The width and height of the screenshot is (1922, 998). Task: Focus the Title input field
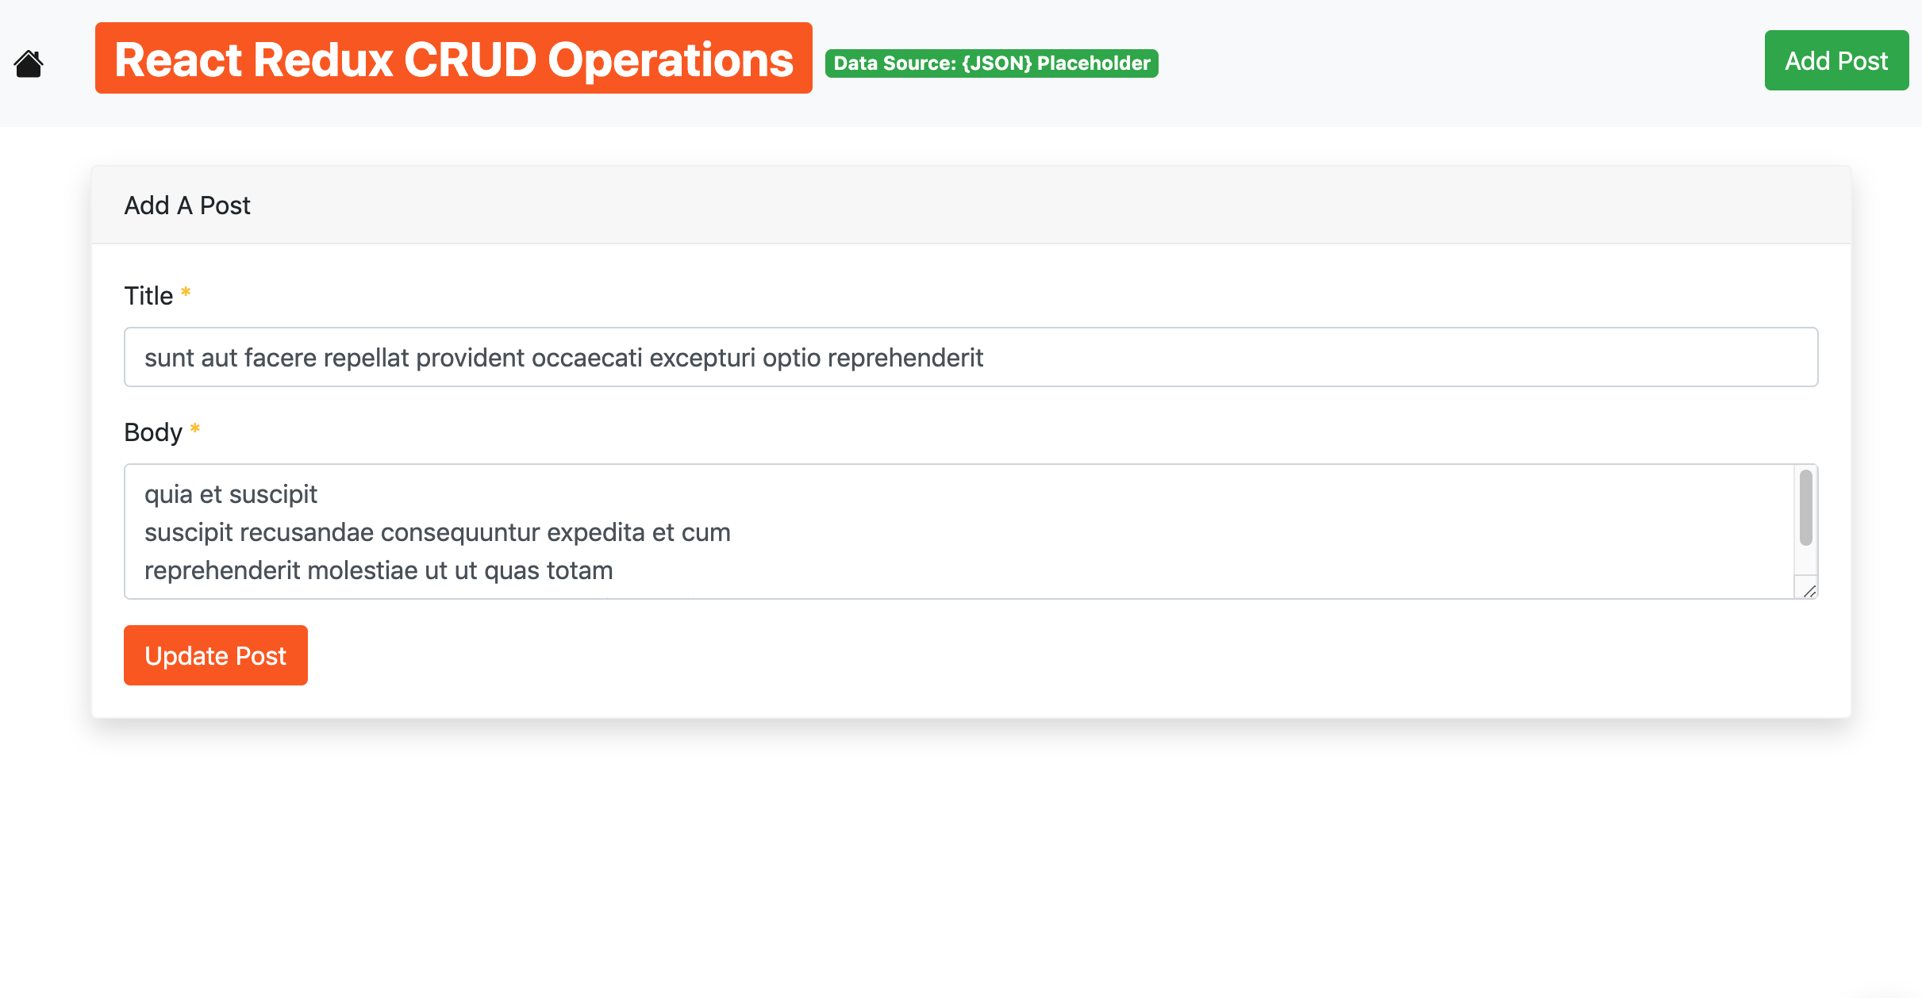1349,357
